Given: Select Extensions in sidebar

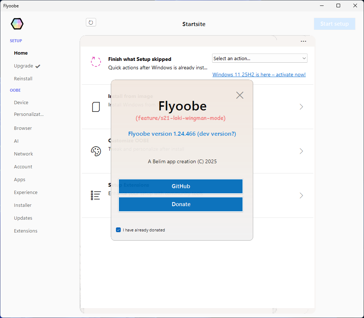Looking at the screenshot, I should click(26, 231).
